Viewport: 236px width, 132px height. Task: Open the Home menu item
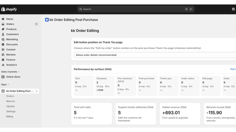10,19
